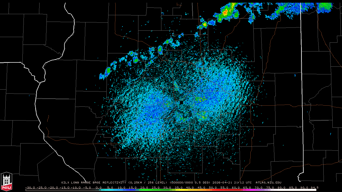
Task: Click the 20.0 label on color scale
Action: (x=144, y=187)
